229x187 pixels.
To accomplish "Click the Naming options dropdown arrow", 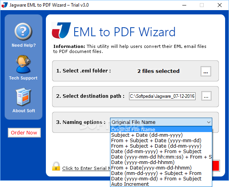I will tap(209, 122).
